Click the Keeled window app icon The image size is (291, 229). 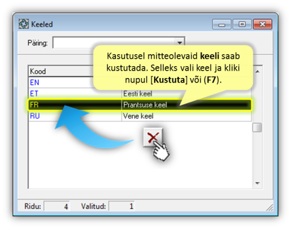pos(24,24)
